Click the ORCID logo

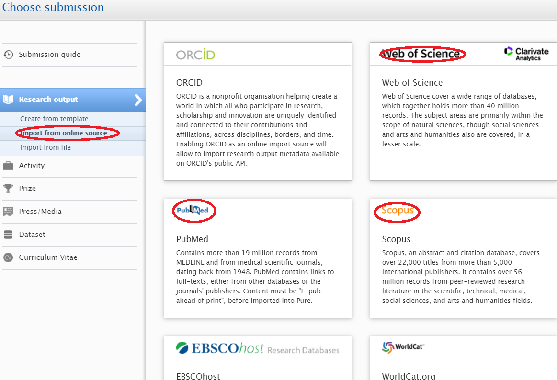pyautogui.click(x=196, y=54)
